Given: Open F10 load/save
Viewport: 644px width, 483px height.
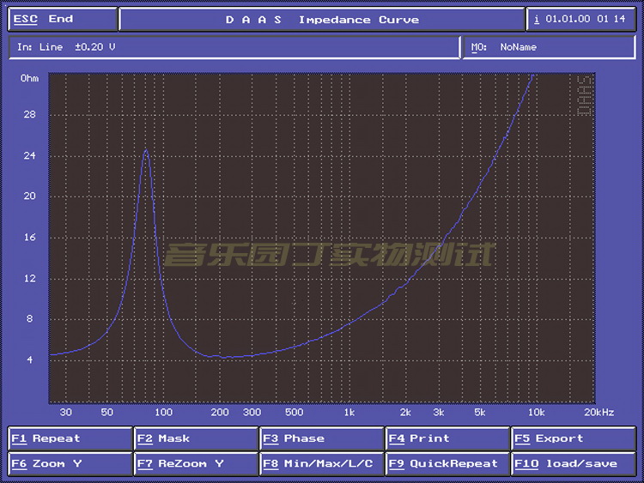Looking at the screenshot, I should coord(574,464).
